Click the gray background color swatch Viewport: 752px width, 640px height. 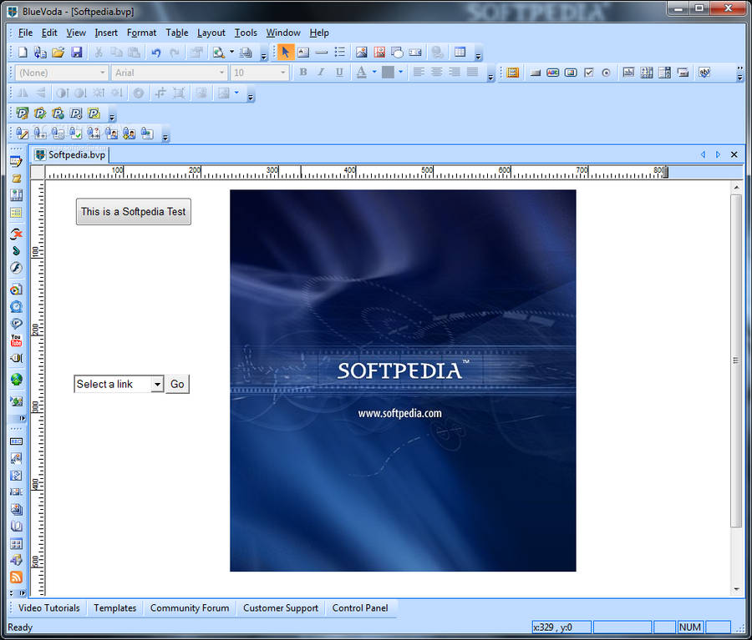point(389,73)
